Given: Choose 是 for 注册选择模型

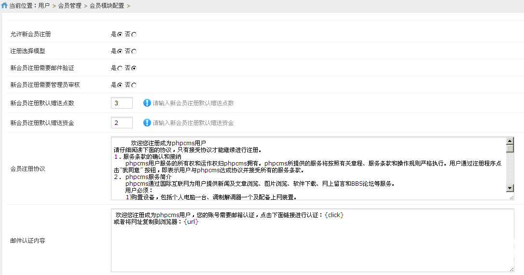Looking at the screenshot, I should click(x=120, y=51).
